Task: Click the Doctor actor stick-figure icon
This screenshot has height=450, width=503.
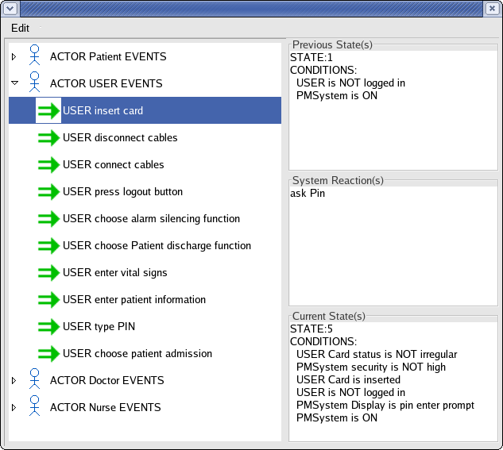Action: 34,380
